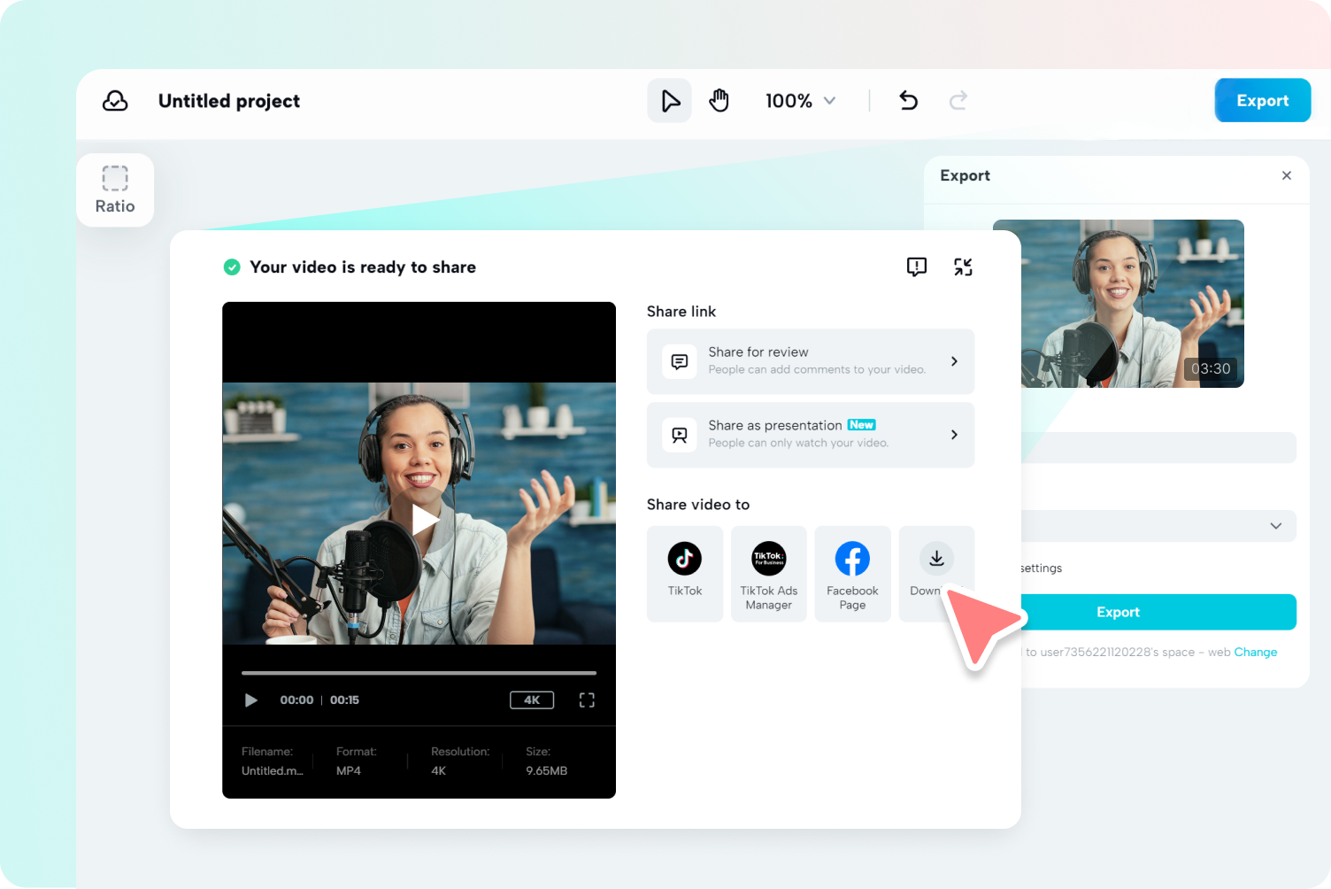The width and height of the screenshot is (1331, 889).
Task: Enter fullscreen in video player
Action: (x=587, y=700)
